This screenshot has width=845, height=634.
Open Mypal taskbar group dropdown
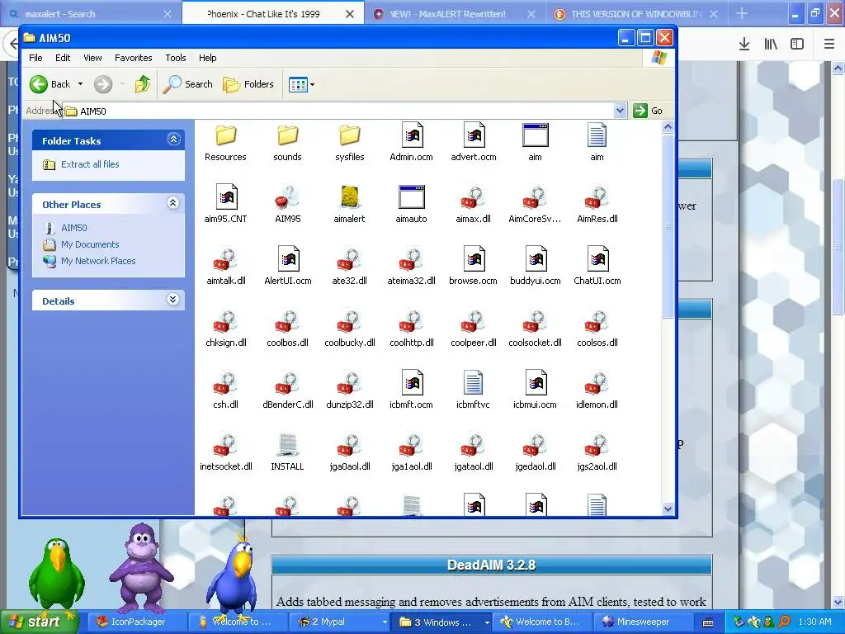point(385,622)
